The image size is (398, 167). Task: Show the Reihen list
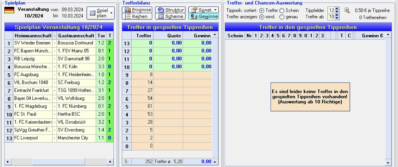point(137,16)
